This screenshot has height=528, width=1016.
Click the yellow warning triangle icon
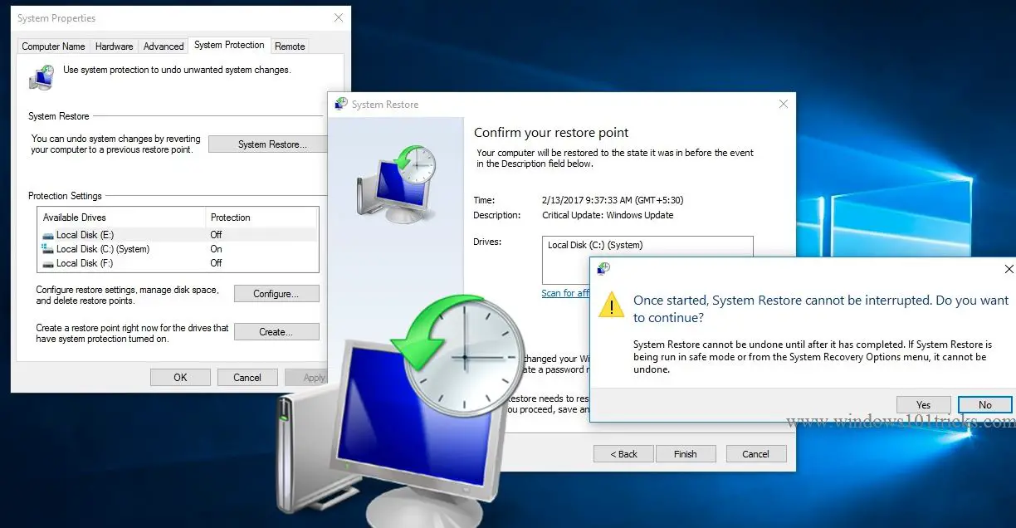click(612, 306)
